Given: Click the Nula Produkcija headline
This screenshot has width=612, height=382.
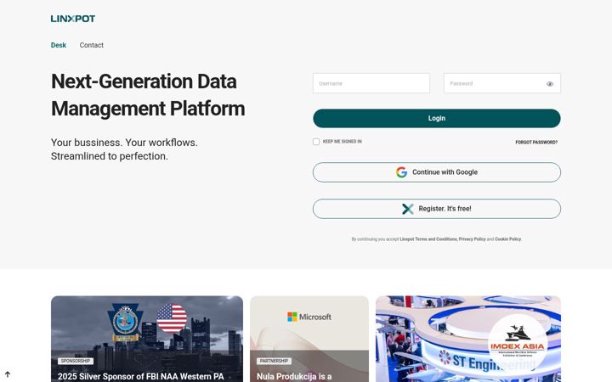Looking at the screenshot, I should [294, 377].
